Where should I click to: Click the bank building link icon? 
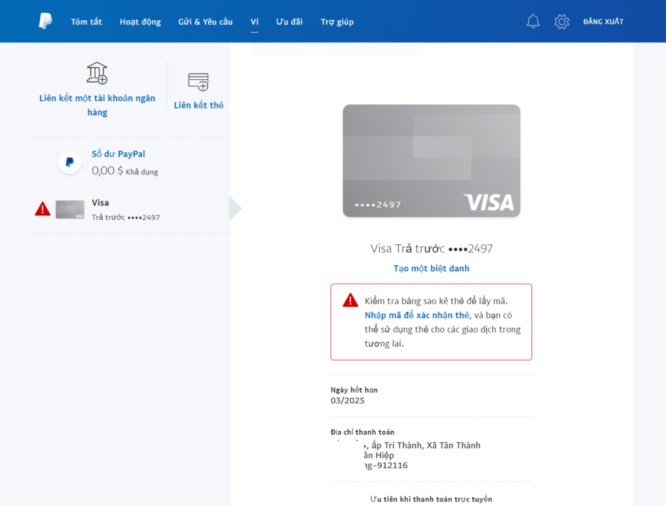click(x=97, y=73)
